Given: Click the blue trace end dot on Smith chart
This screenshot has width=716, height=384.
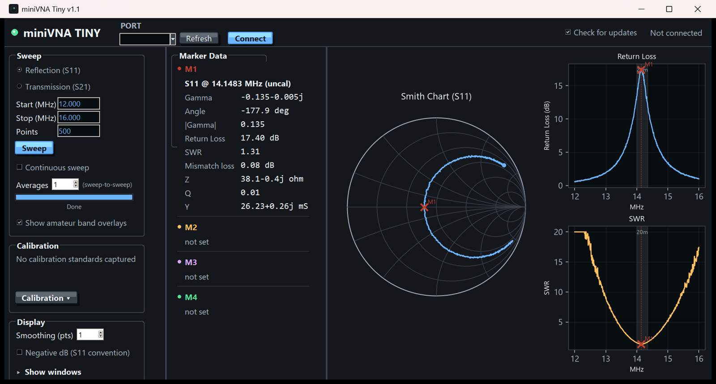Looking at the screenshot, I should click(504, 165).
